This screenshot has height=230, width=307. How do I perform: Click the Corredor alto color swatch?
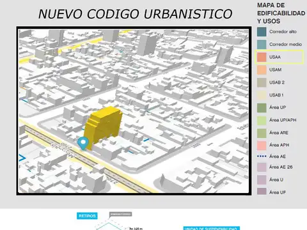coord(262,32)
